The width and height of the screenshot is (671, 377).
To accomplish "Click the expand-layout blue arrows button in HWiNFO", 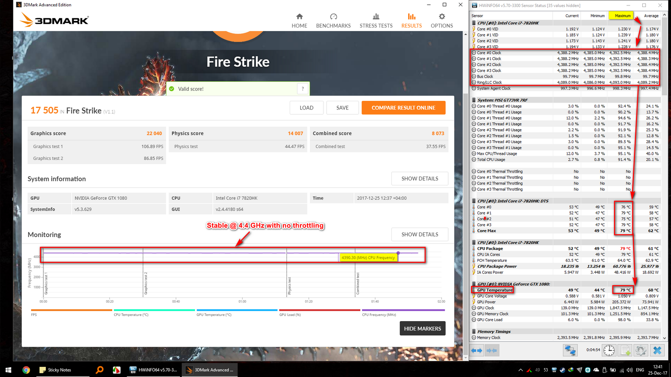I will (477, 351).
